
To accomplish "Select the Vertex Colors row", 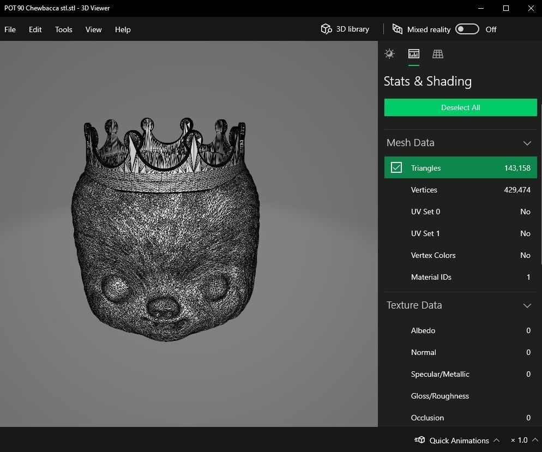I will point(460,255).
